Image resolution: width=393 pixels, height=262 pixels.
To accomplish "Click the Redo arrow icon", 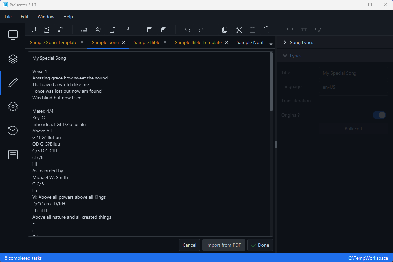I will [x=201, y=30].
